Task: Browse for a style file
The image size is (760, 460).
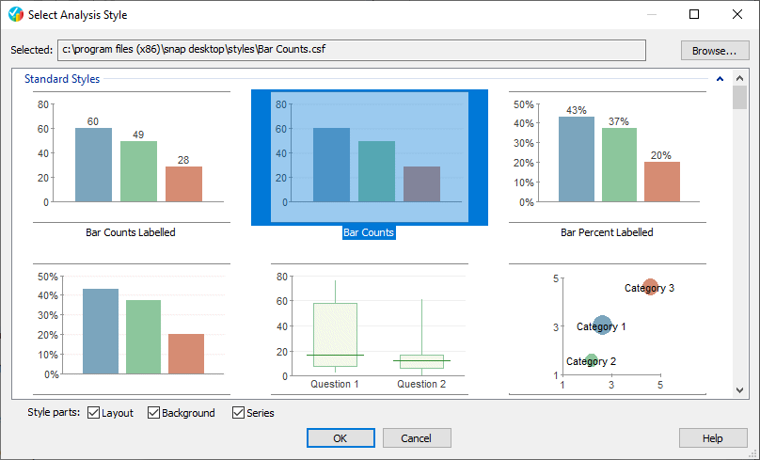Action: (x=714, y=50)
